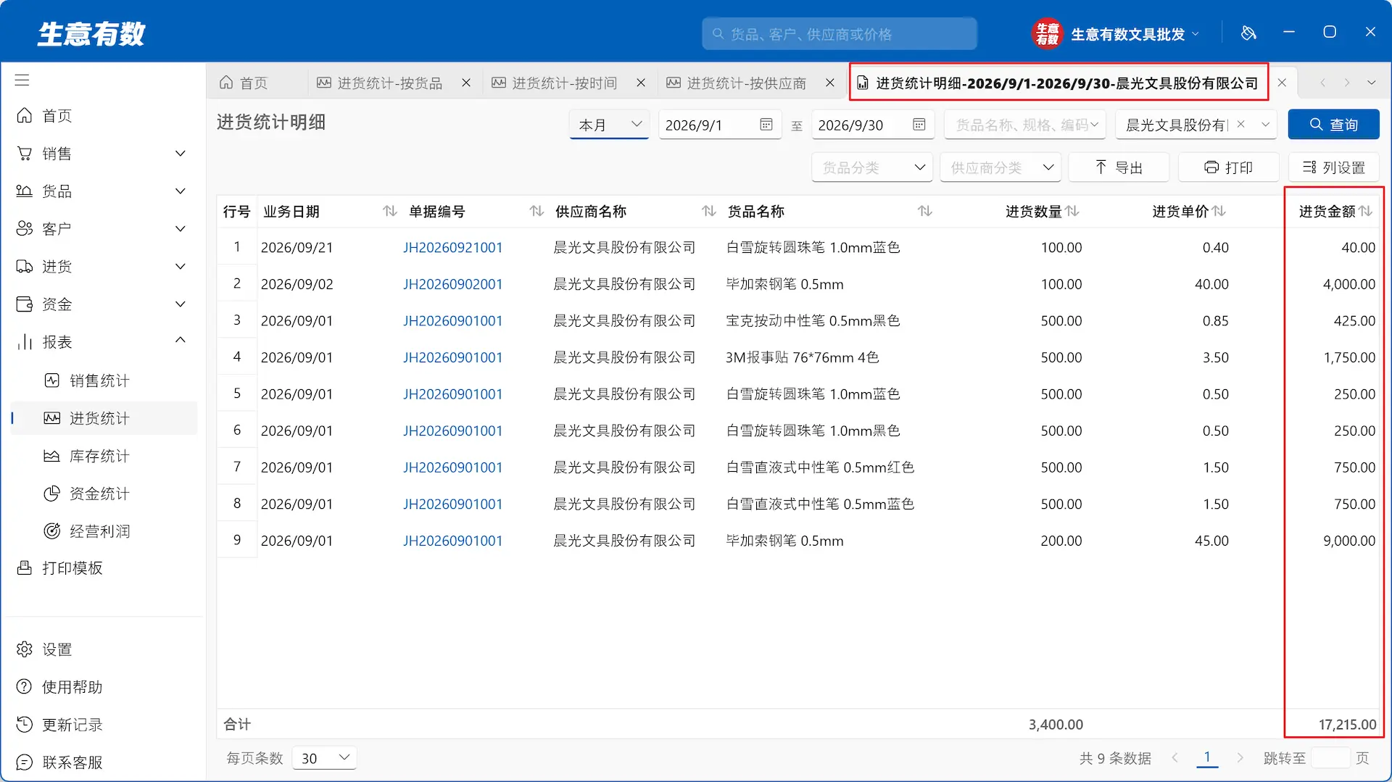Sort by 业务日期 column sort icon
Screen dimensions: 1392x782
[390, 211]
